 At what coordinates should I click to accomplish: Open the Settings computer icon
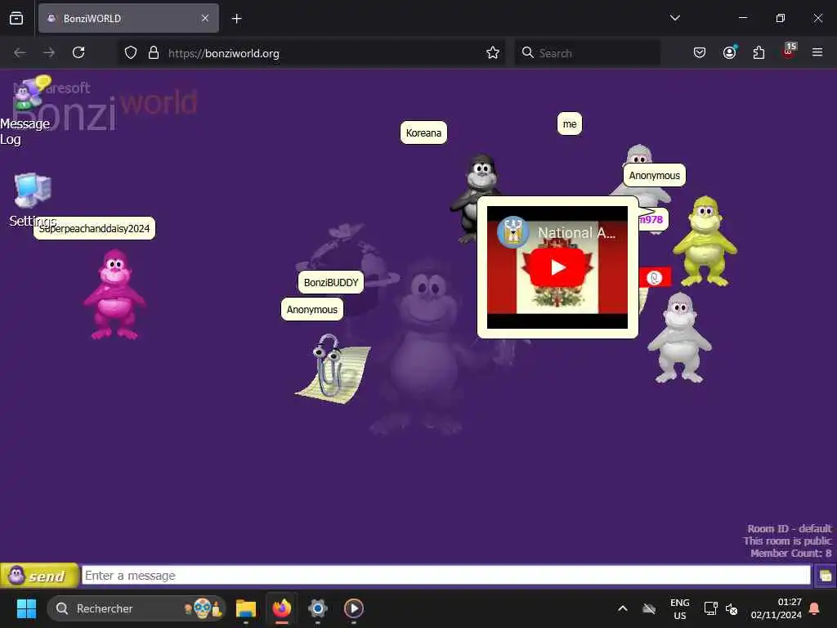33,190
